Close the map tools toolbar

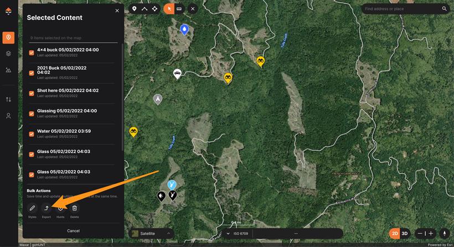pyautogui.click(x=193, y=9)
